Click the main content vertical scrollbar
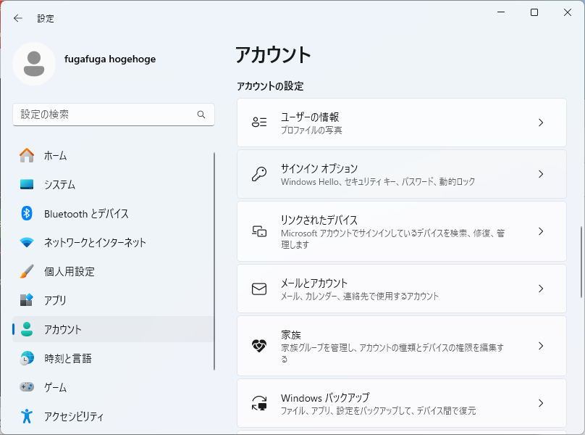Viewport: 585px width, 435px height. point(581,262)
